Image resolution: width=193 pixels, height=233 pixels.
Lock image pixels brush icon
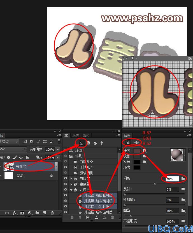[x=15, y=157]
